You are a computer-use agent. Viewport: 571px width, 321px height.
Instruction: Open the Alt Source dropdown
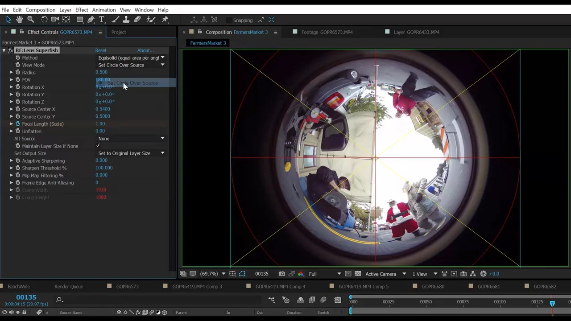click(x=131, y=139)
